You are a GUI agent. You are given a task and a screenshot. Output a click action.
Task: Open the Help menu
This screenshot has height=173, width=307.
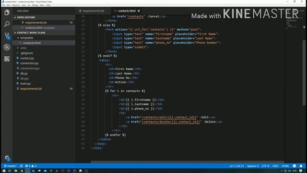pos(48,5)
